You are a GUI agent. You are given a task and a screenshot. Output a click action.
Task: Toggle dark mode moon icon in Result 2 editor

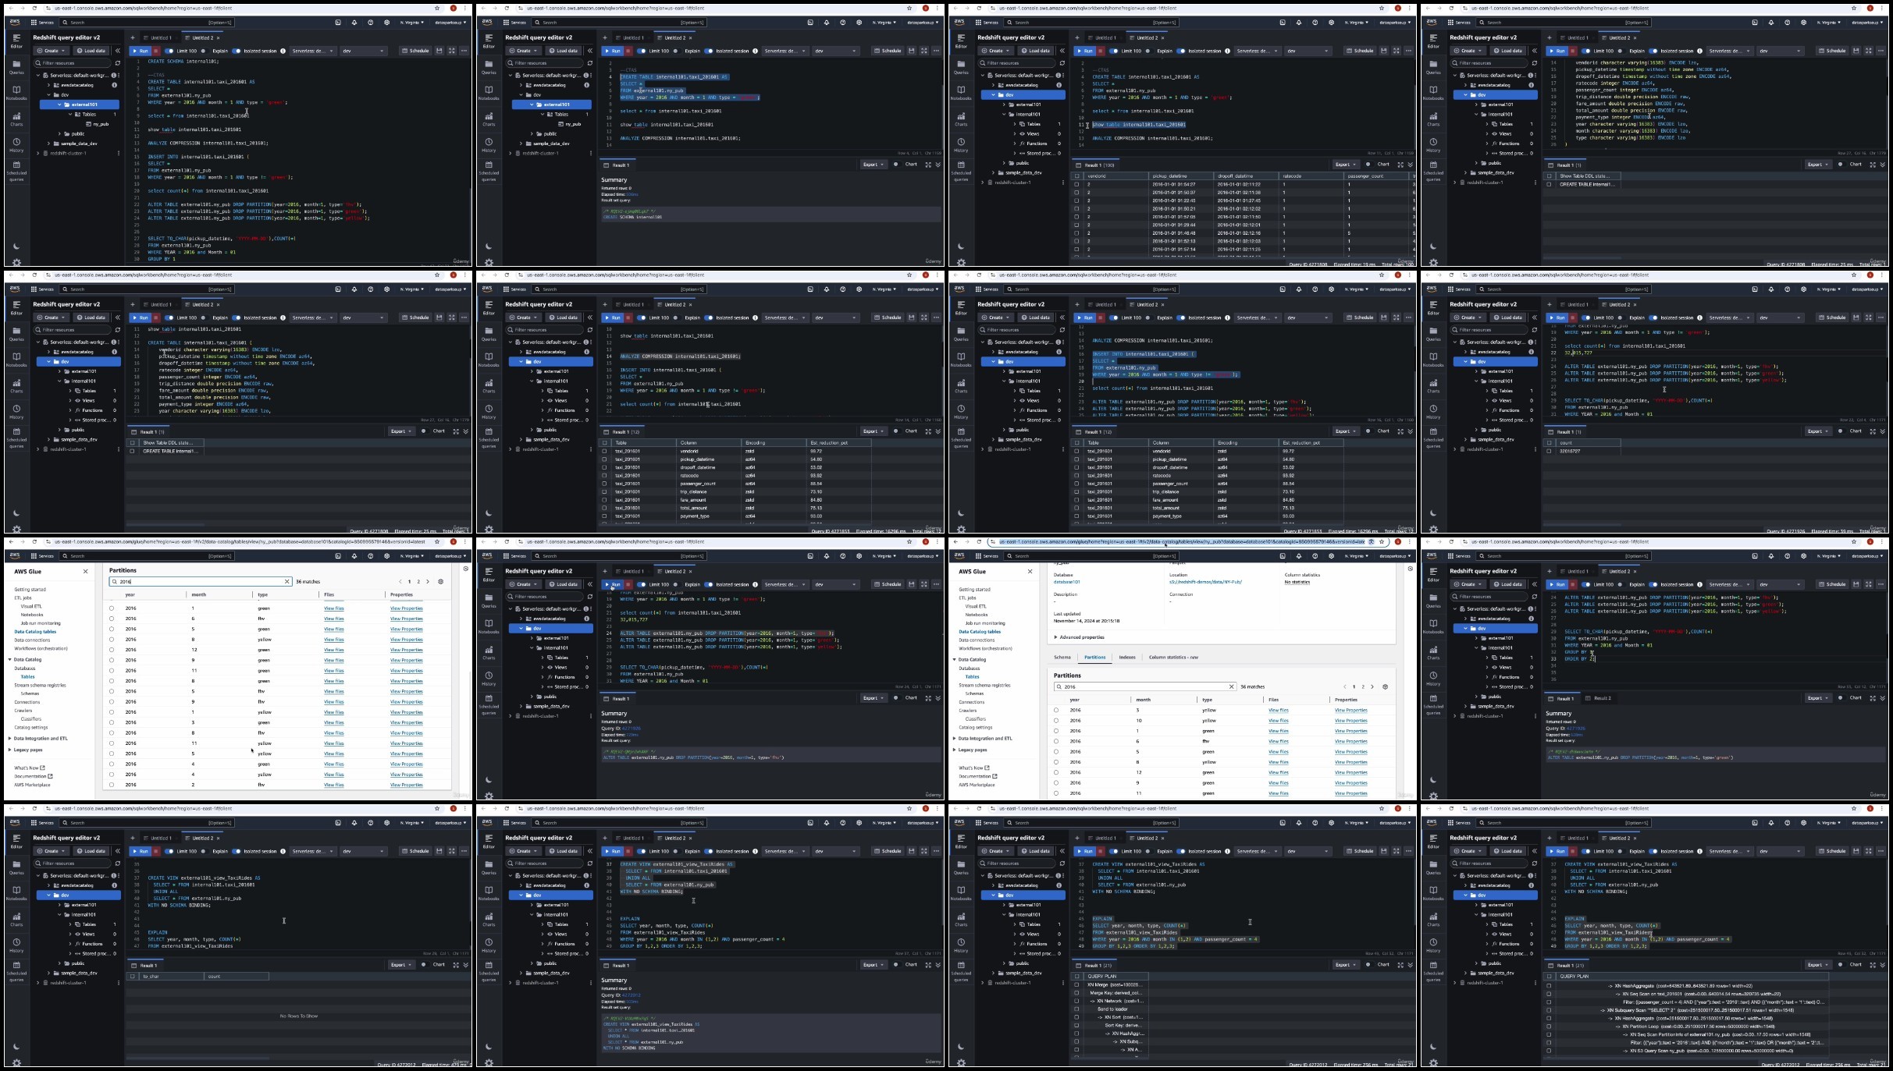pos(1433,780)
